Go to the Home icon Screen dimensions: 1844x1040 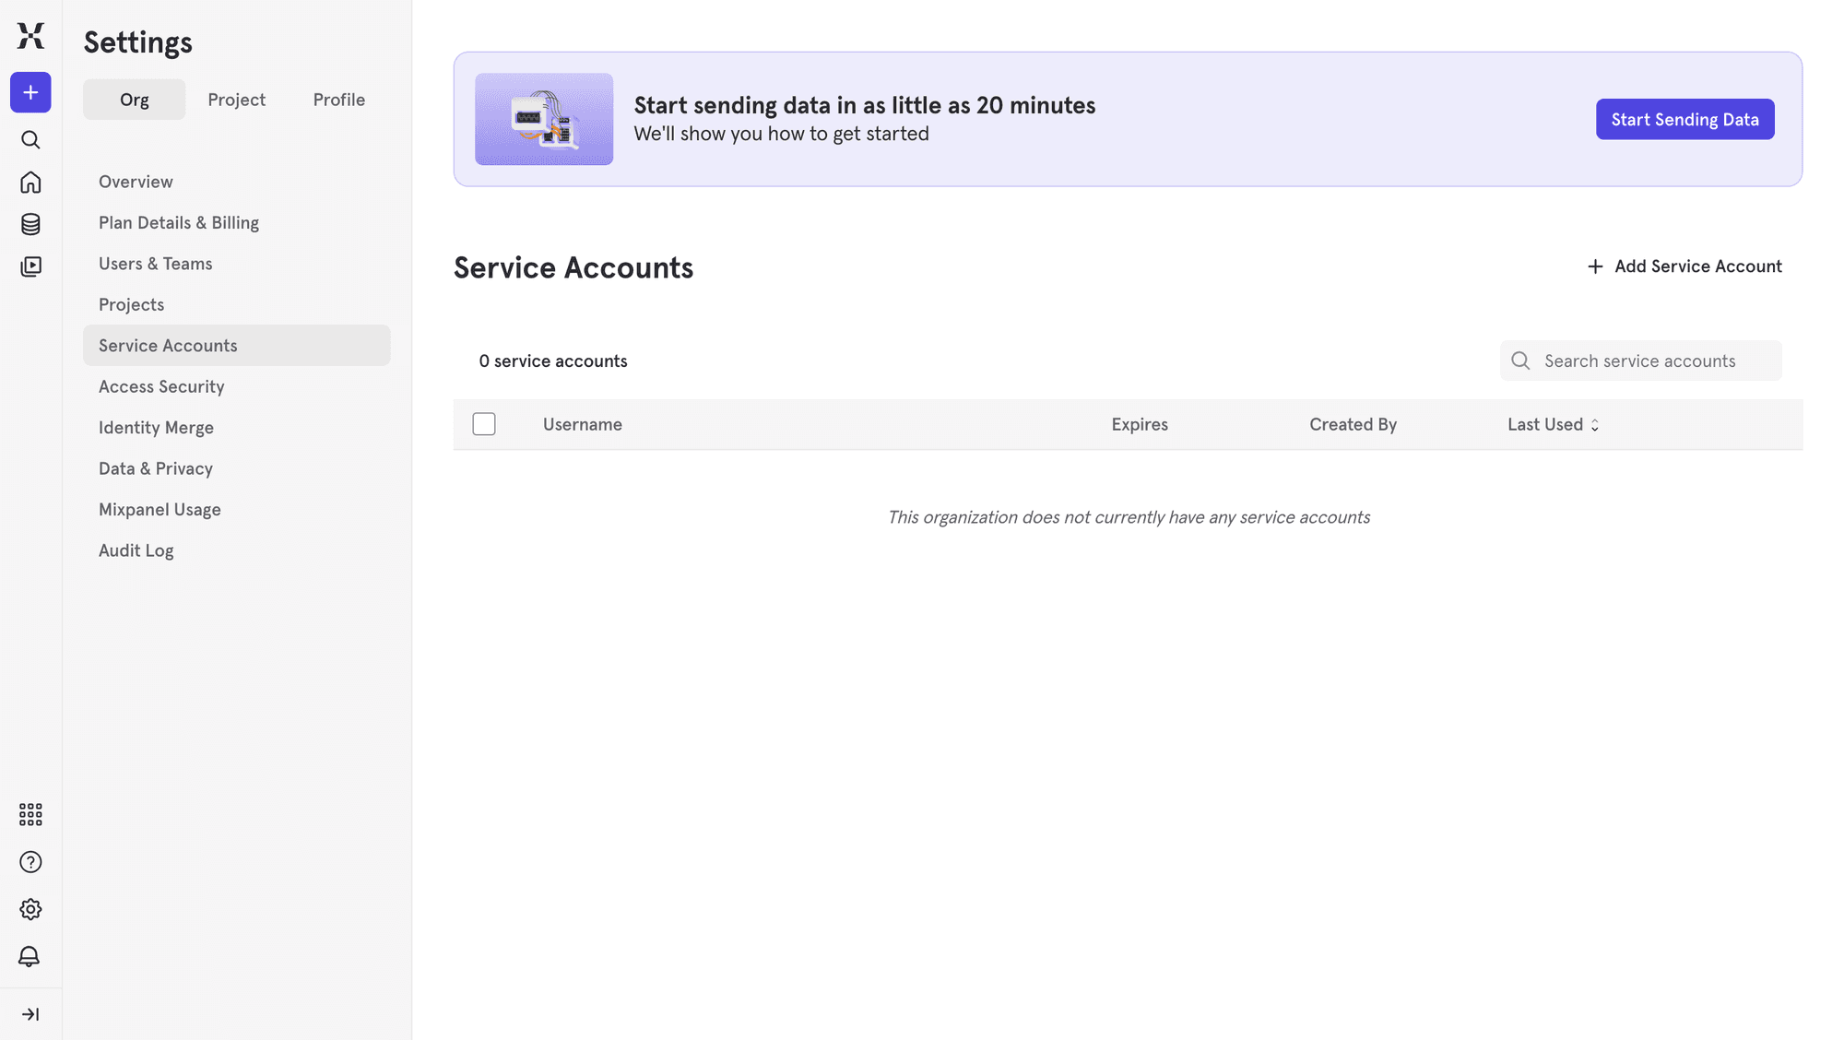coord(30,183)
